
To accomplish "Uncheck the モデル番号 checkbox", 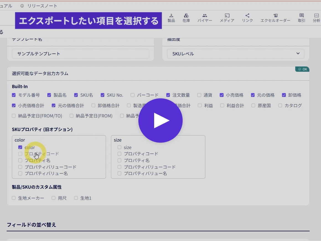I will coord(14,95).
